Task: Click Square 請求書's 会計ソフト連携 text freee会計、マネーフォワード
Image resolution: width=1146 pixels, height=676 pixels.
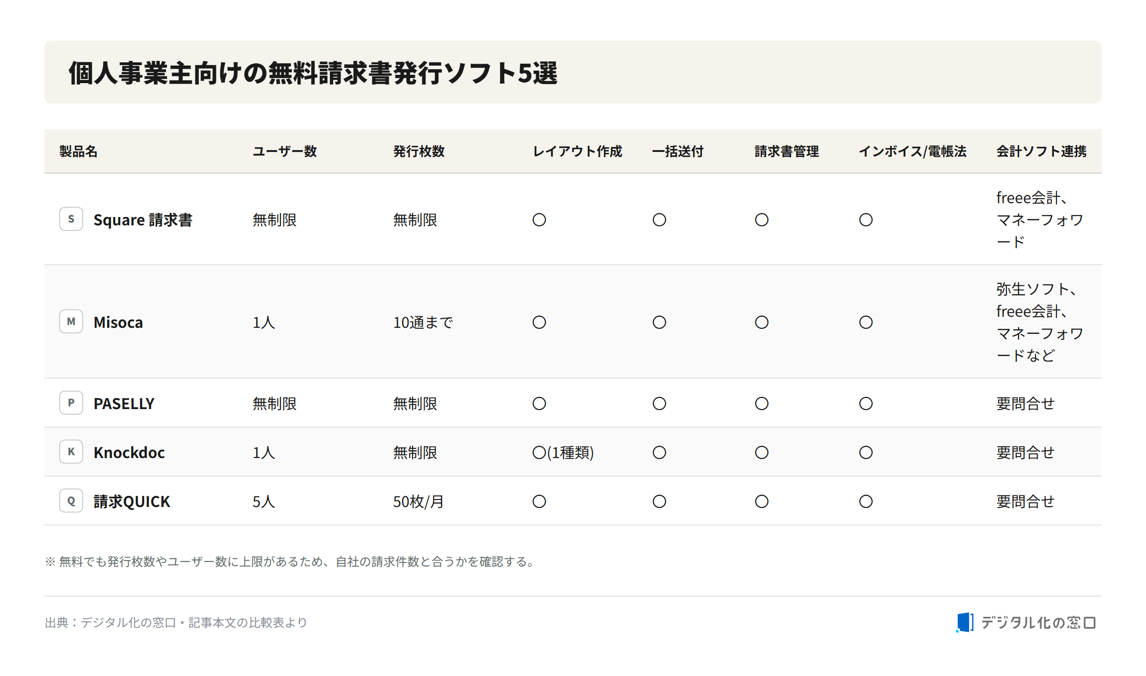Action: 1040,220
